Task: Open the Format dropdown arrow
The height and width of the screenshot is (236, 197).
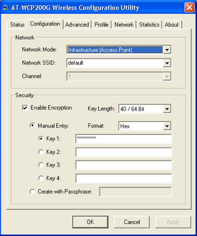Action: point(167,126)
